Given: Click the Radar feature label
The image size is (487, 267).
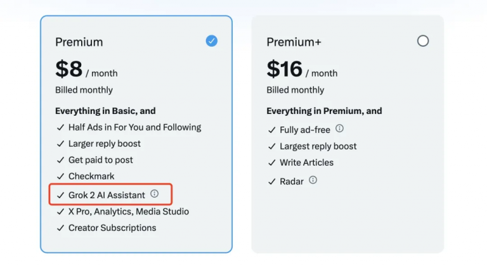Looking at the screenshot, I should pos(291,182).
